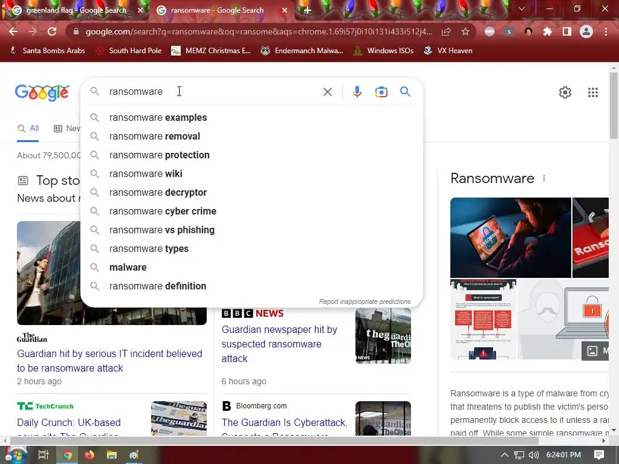Open the volume speaker tray icon
The width and height of the screenshot is (619, 464).
tap(533, 455)
